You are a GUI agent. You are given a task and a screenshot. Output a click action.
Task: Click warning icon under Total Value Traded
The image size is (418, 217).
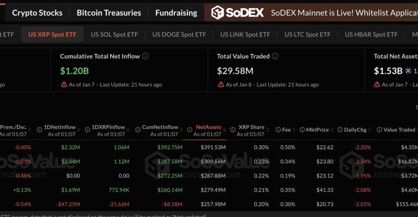(x=220, y=85)
